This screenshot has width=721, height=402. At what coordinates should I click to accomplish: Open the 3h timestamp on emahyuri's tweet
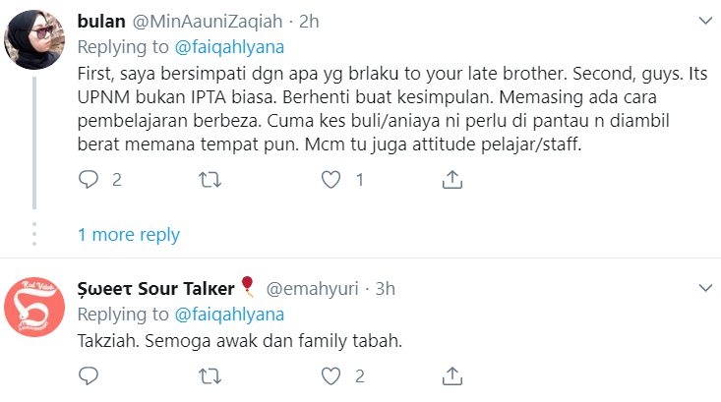pyautogui.click(x=385, y=289)
